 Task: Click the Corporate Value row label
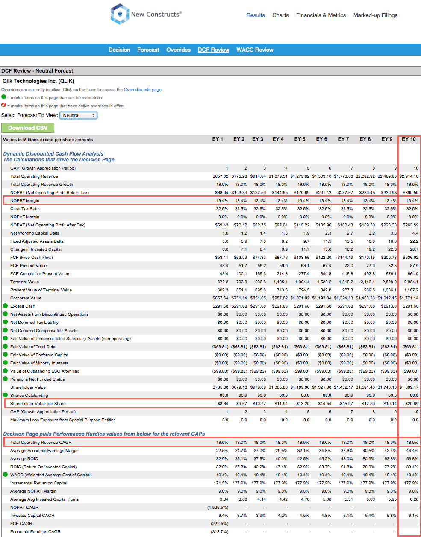pos(26,298)
